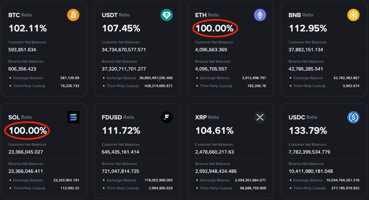
Task: Click the FDUSD logo icon
Action: pyautogui.click(x=167, y=117)
